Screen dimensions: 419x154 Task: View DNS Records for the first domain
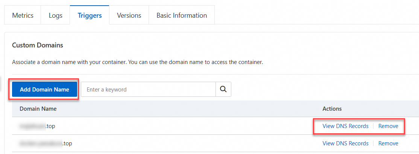pos(345,126)
